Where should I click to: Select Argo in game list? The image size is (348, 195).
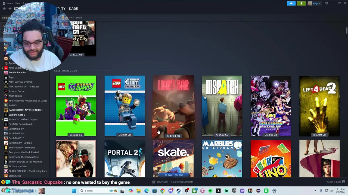[11, 77]
